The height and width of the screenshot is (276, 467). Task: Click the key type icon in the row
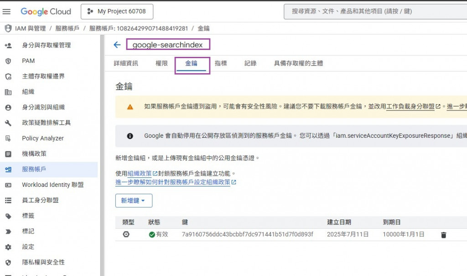tap(126, 235)
